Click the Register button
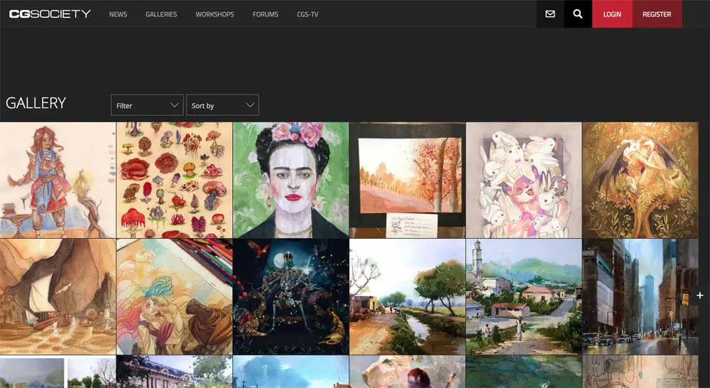The height and width of the screenshot is (388, 710). (657, 14)
